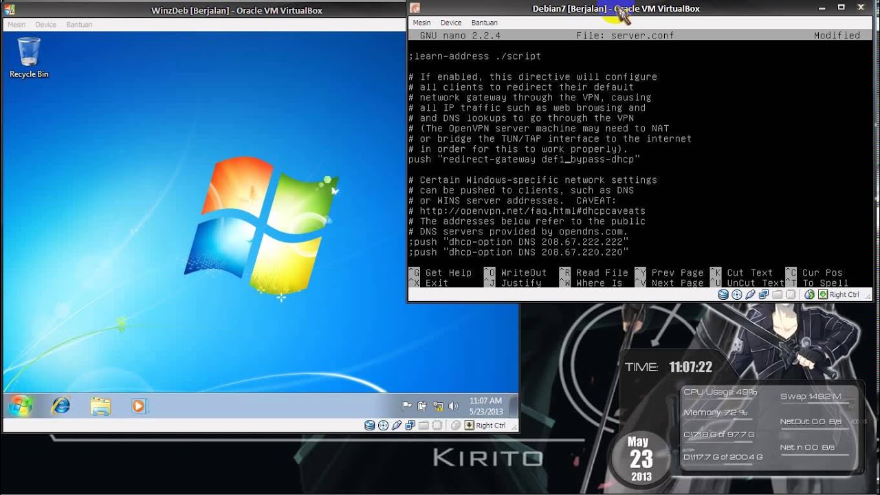Click network indicator in WinzDeb status bar
The width and height of the screenshot is (880, 495).
click(410, 425)
